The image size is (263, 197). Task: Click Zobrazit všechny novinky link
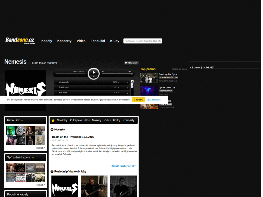click(124, 166)
